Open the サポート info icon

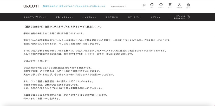(x=161, y=5)
